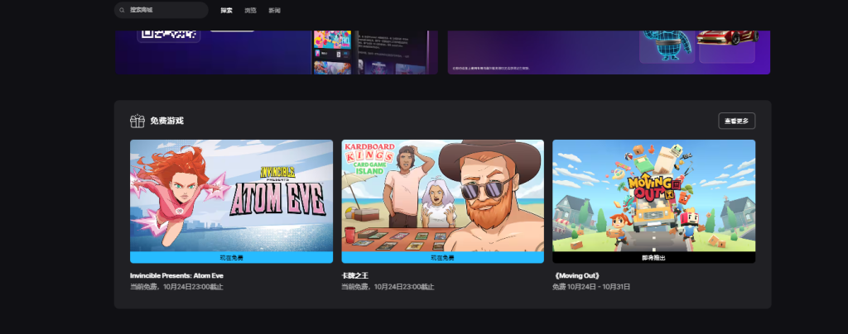Focus the 搜索商城 search field
This screenshot has height=334, width=848.
[x=166, y=10]
